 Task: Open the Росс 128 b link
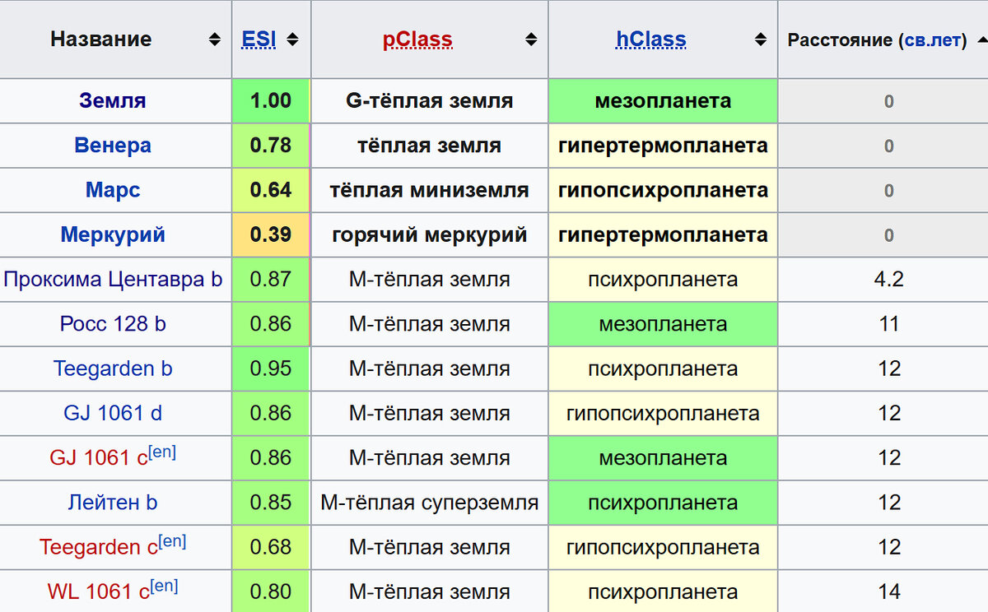(x=113, y=323)
